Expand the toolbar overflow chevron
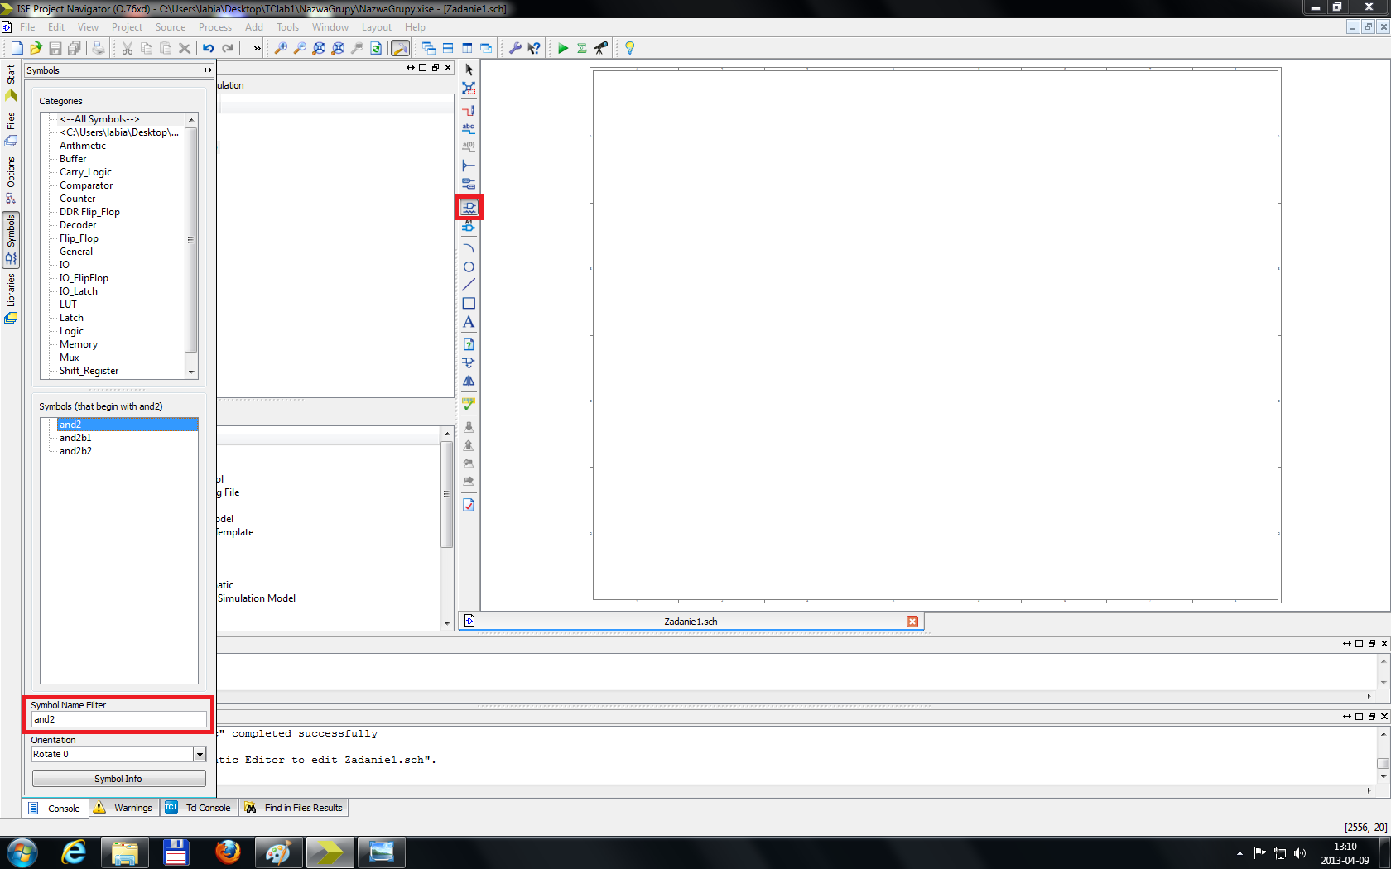The width and height of the screenshot is (1391, 869). point(257,48)
